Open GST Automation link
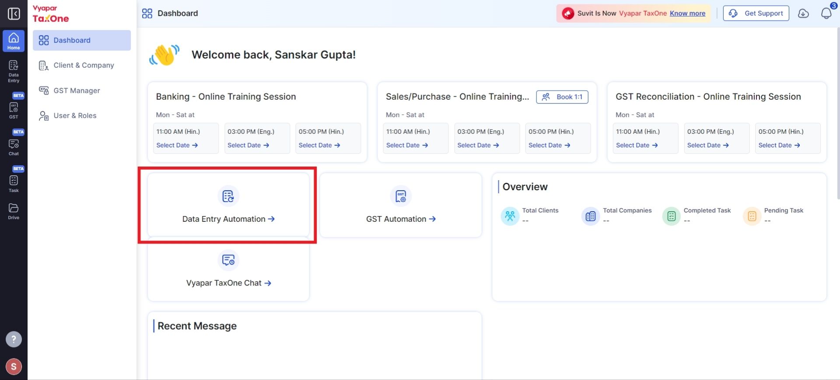The image size is (840, 380). [x=401, y=219]
